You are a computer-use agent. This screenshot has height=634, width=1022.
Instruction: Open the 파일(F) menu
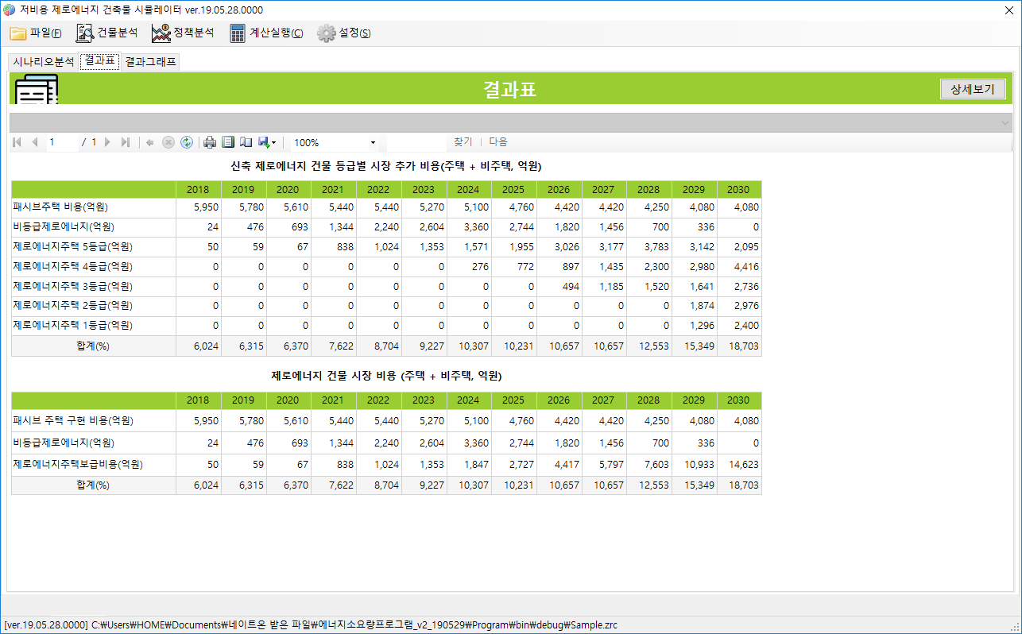click(x=35, y=33)
